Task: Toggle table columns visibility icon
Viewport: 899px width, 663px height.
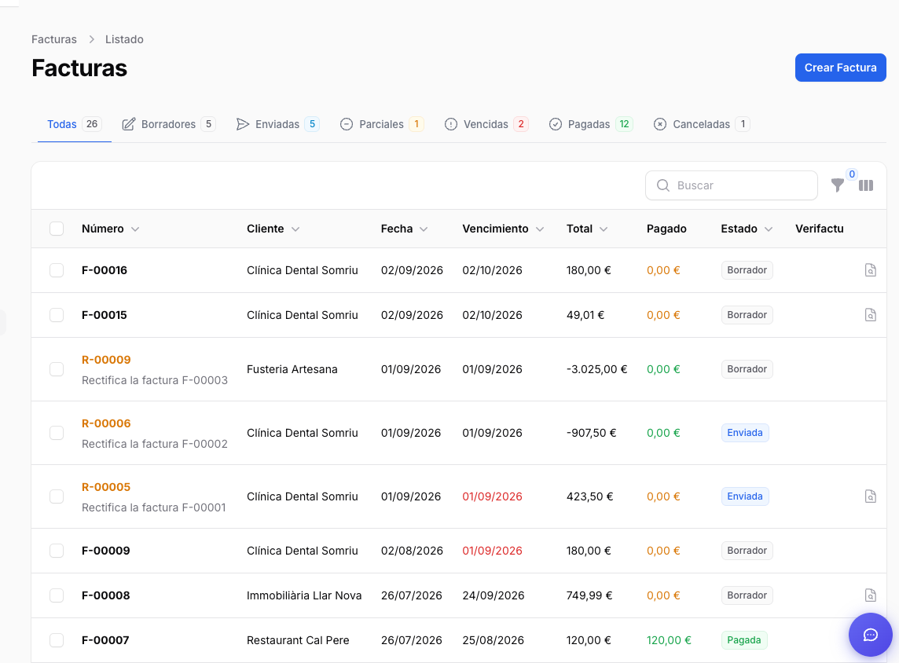Action: [866, 185]
